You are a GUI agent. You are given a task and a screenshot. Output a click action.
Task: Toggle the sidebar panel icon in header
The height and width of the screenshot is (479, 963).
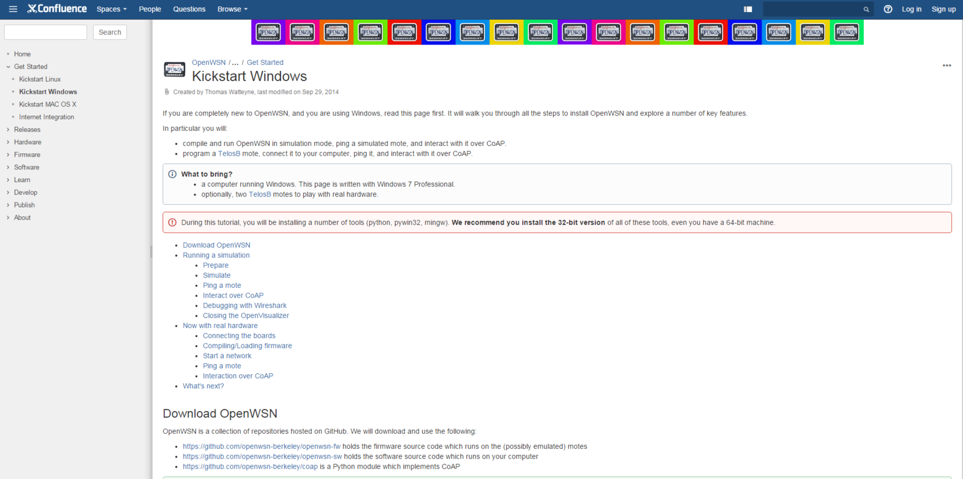(x=748, y=9)
